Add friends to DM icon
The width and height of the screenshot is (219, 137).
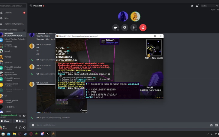[197, 6]
